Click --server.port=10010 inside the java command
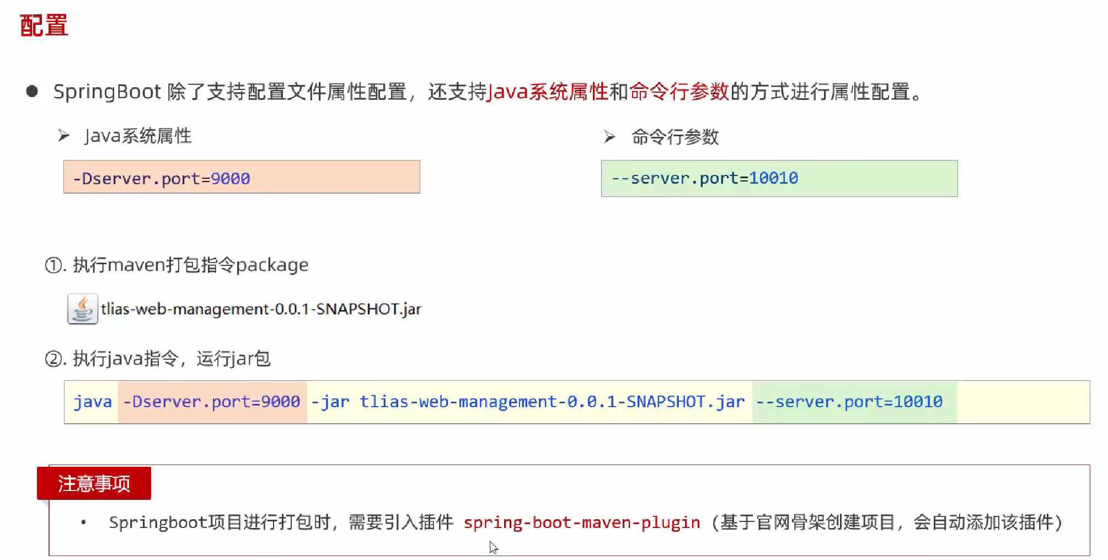 854,402
